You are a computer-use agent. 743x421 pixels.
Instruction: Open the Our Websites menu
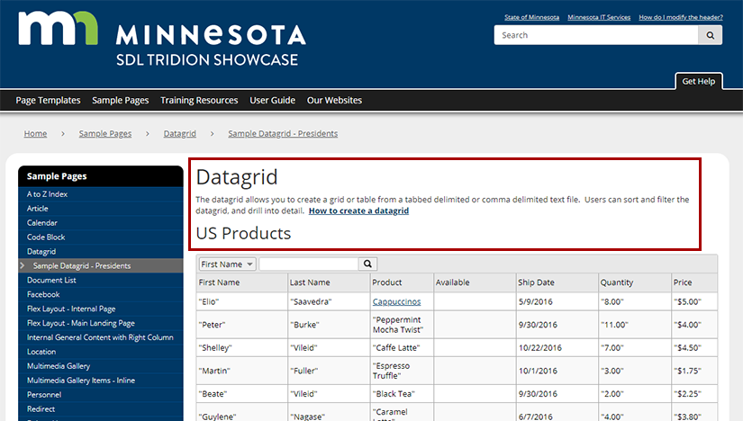[334, 101]
